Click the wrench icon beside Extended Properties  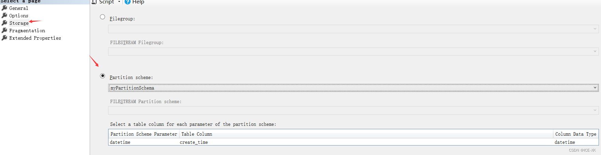click(4, 38)
